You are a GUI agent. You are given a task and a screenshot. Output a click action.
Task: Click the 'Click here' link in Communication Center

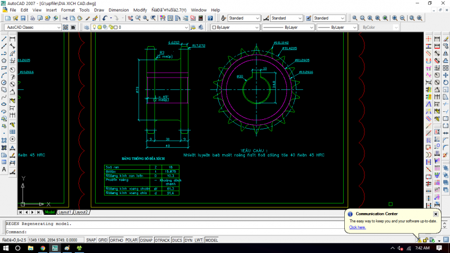[x=357, y=228]
